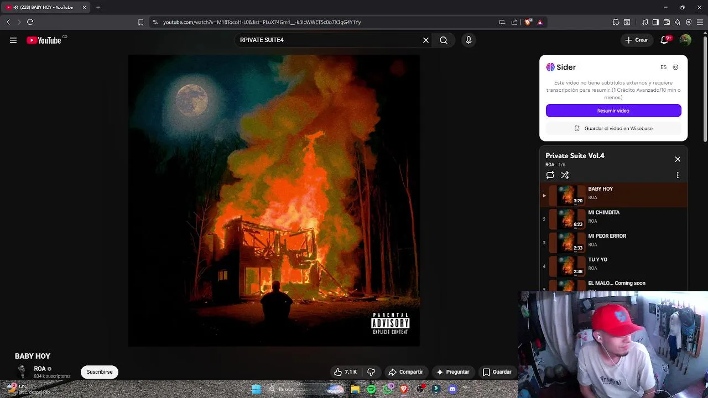Play MI CHIMBITA in the playlist

pyautogui.click(x=613, y=219)
